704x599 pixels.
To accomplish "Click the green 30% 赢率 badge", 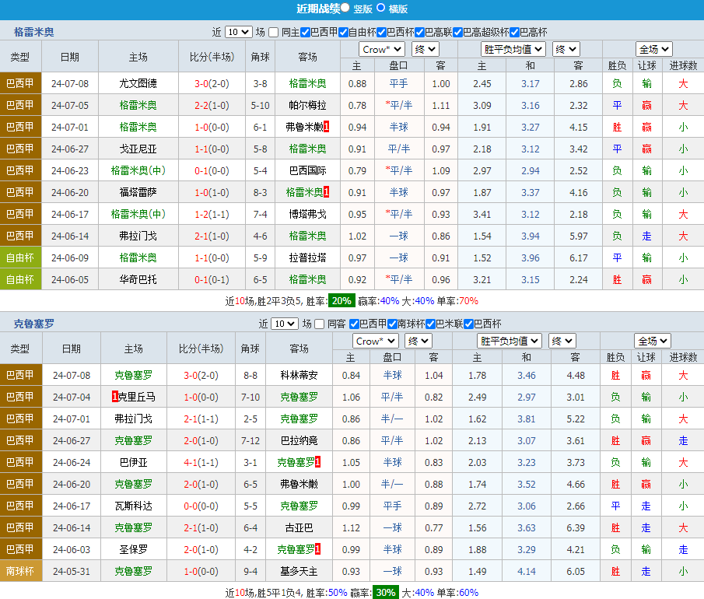I will pyautogui.click(x=384, y=593).
